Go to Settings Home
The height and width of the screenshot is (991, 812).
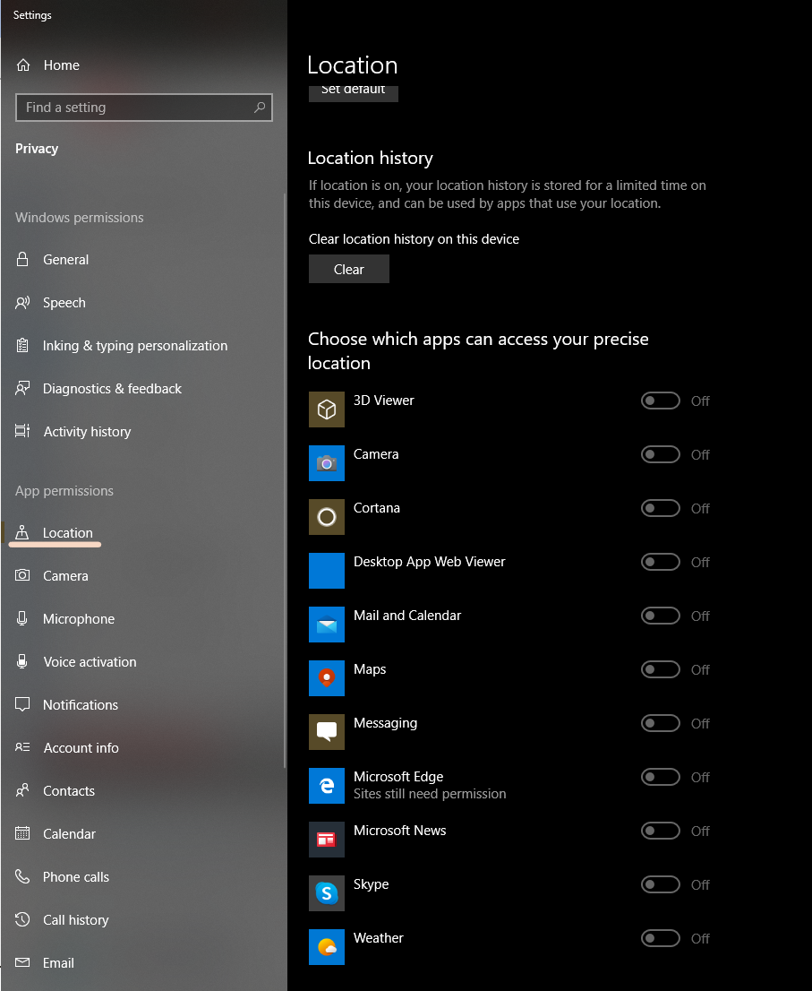click(x=61, y=65)
